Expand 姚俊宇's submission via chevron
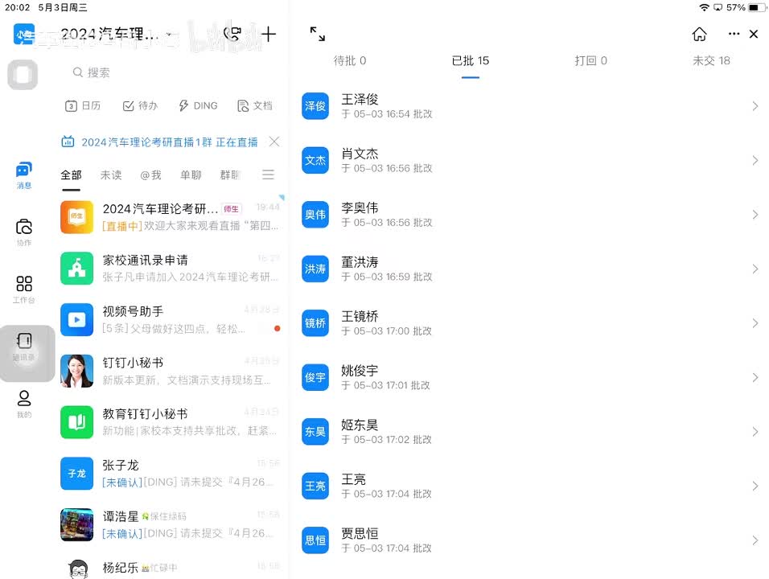The height and width of the screenshot is (579, 769). tap(755, 377)
